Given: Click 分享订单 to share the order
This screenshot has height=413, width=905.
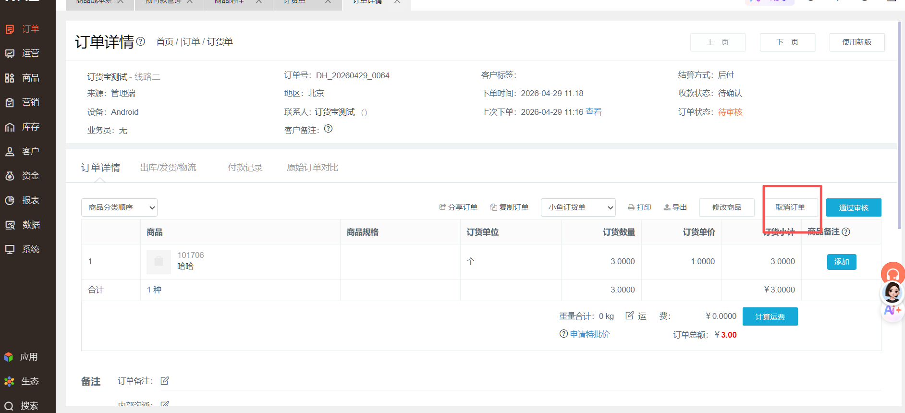Looking at the screenshot, I should click(458, 207).
